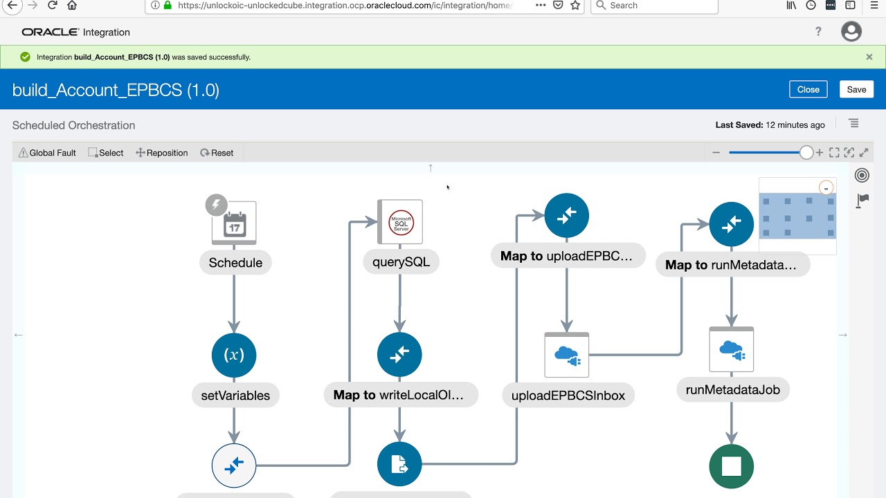This screenshot has height=498, width=886.
Task: Click the Map to writeLocalOI label
Action: tap(401, 395)
